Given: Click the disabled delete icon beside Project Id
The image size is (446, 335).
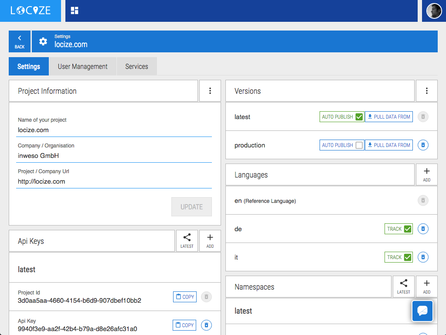Looking at the screenshot, I should click(x=207, y=297).
